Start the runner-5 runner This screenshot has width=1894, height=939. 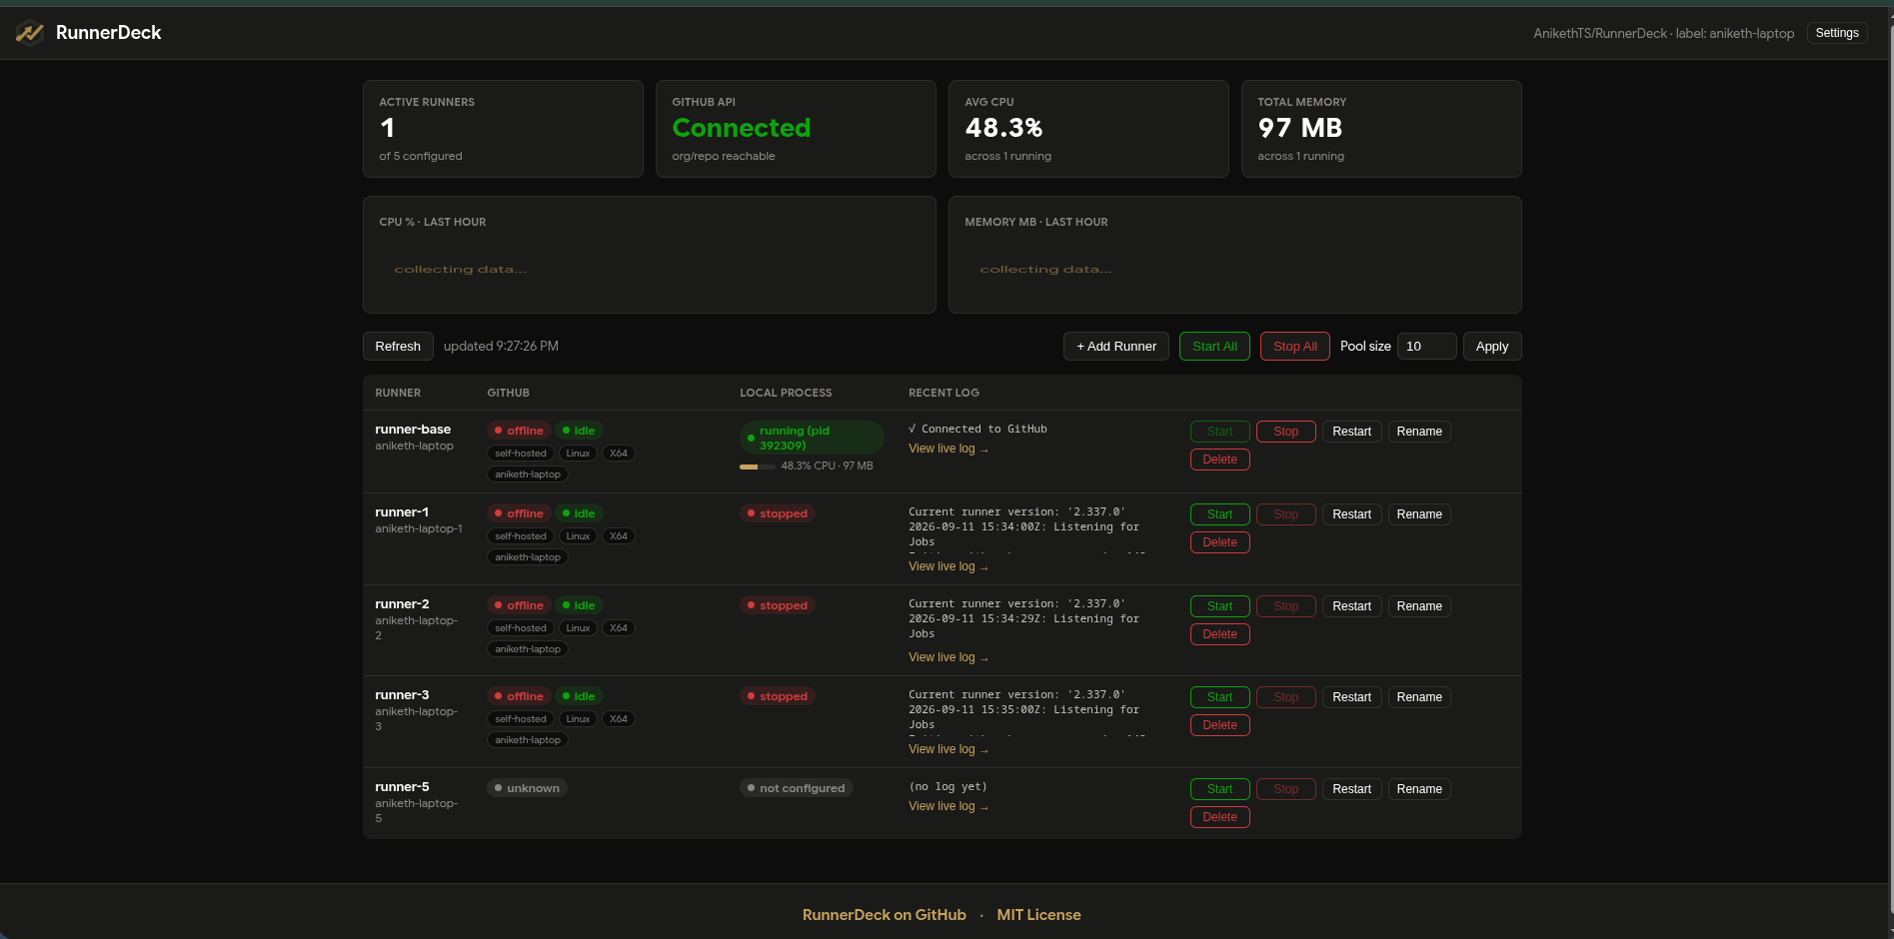click(x=1220, y=789)
